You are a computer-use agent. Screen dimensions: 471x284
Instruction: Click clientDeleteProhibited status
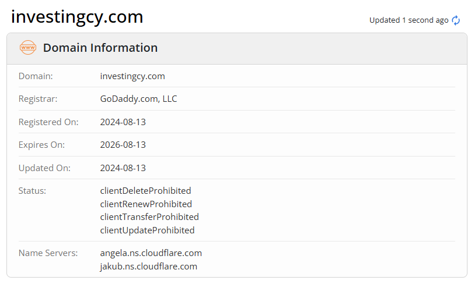145,191
